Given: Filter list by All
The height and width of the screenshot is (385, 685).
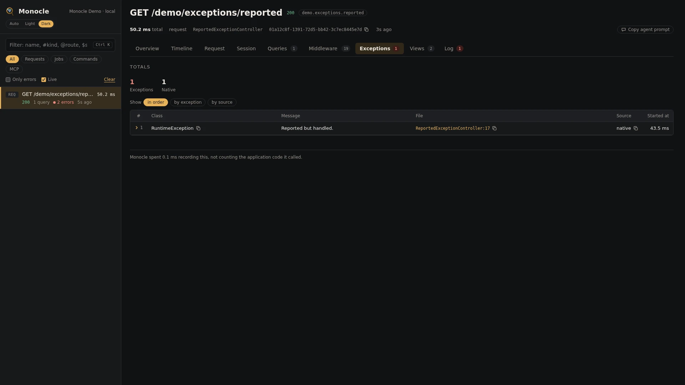Looking at the screenshot, I should point(12,59).
